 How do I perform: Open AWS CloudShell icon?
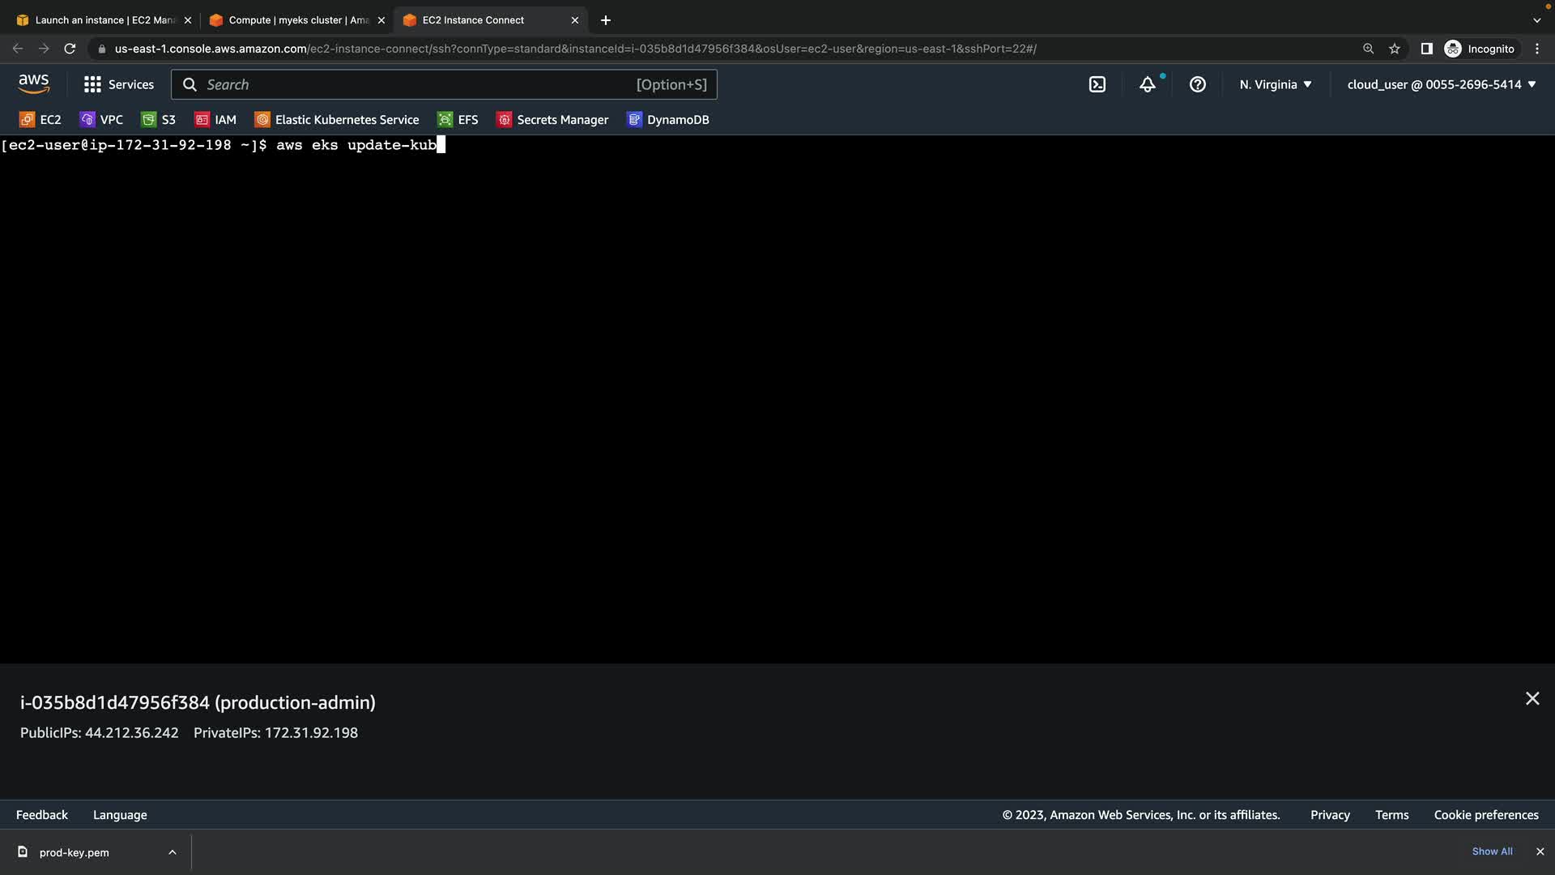[1097, 84]
